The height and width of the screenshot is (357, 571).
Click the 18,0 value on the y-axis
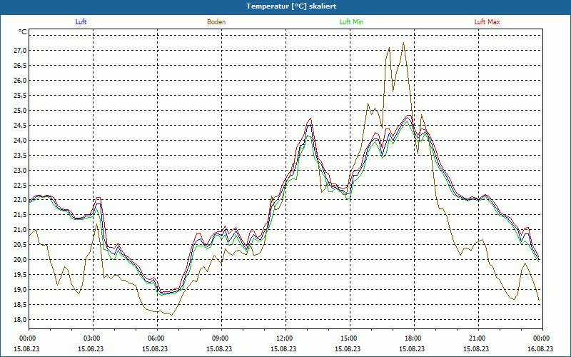point(19,320)
